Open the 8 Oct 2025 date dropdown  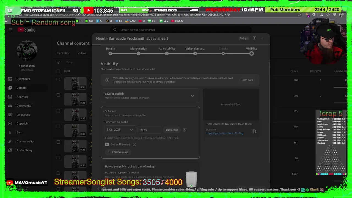tap(120, 130)
